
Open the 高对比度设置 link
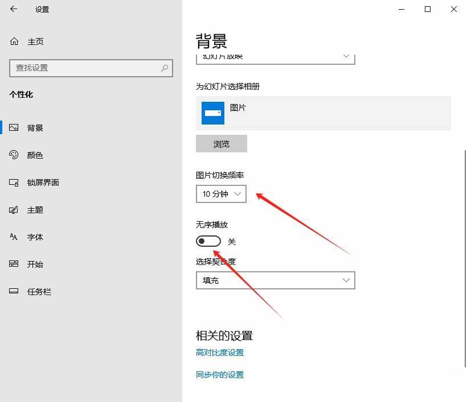[220, 353]
